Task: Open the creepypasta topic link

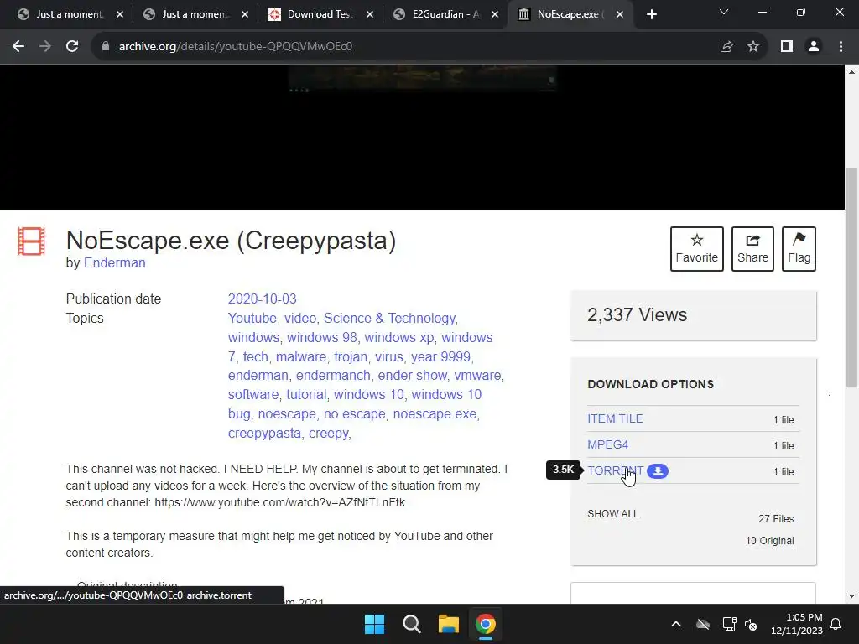Action: coord(264,433)
